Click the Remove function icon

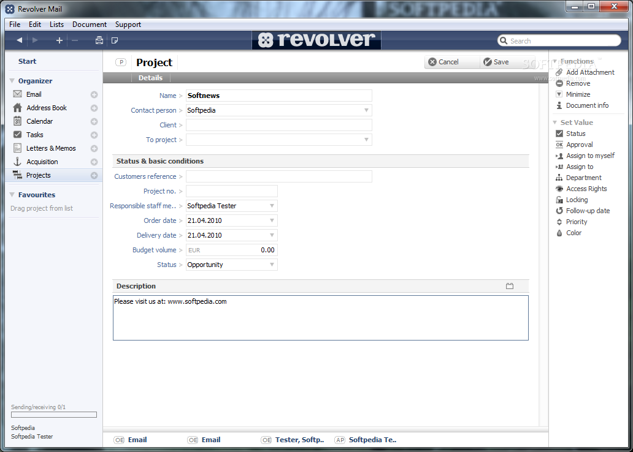coord(559,83)
